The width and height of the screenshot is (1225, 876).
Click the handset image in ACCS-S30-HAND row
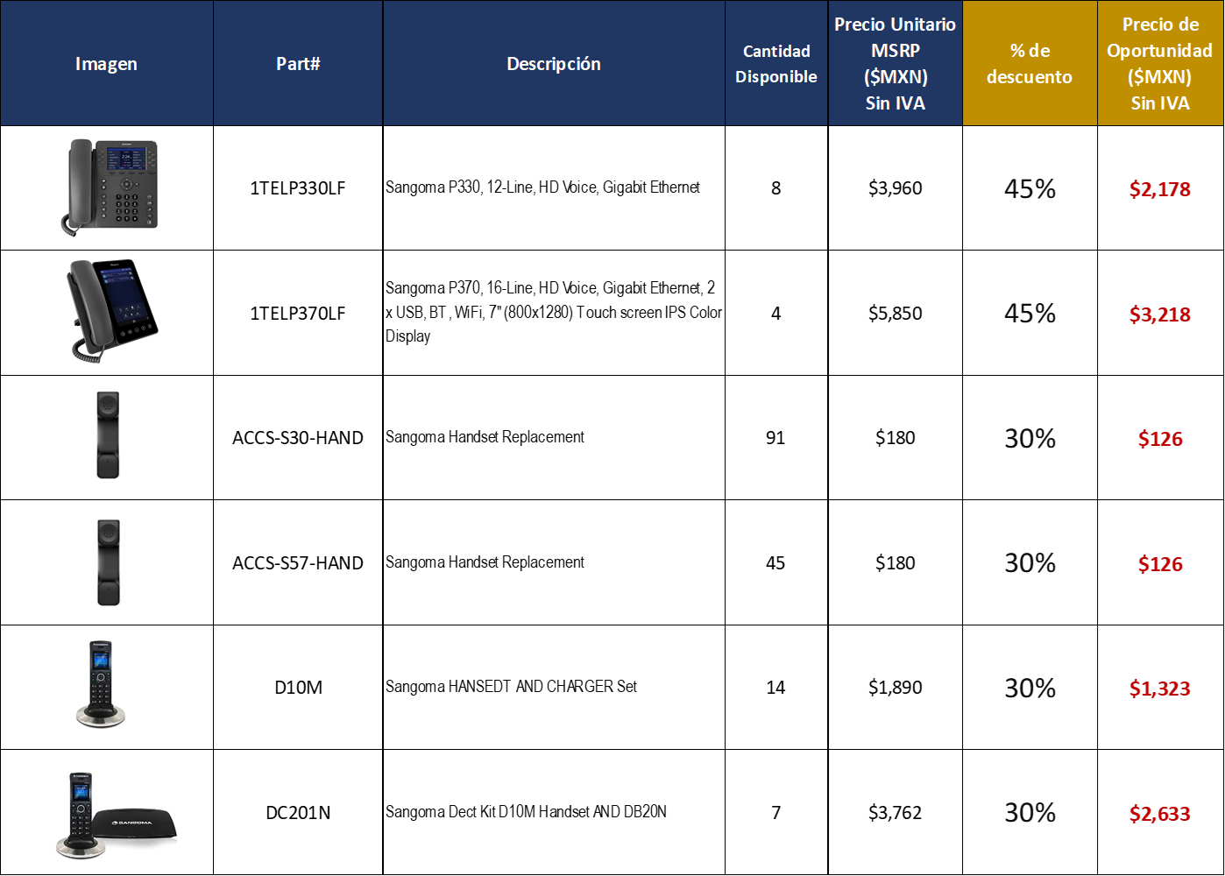coord(108,435)
